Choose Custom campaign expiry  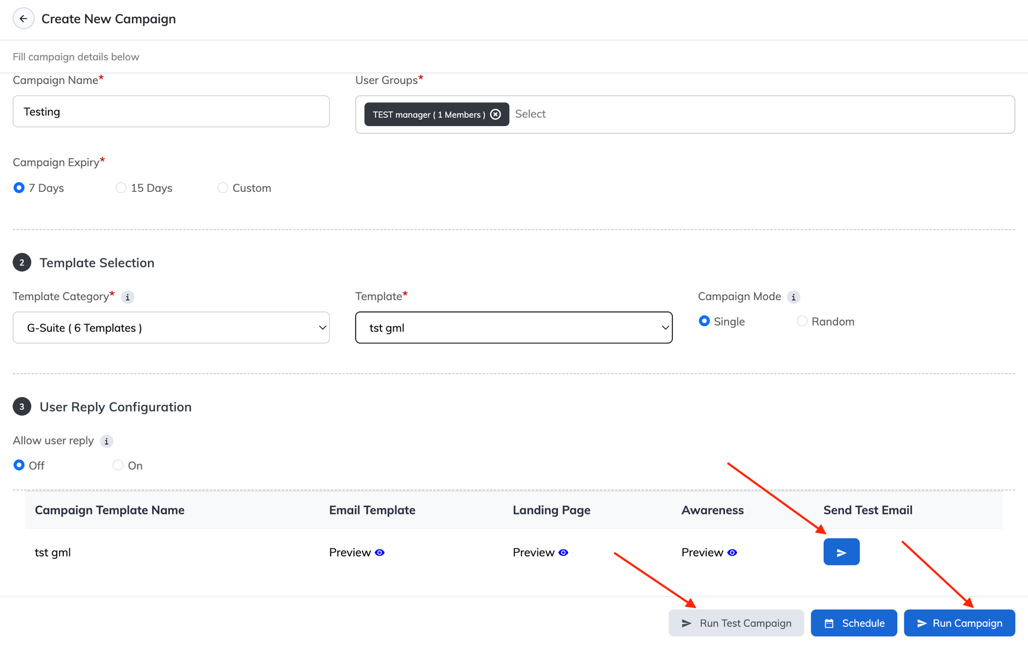[x=223, y=188]
